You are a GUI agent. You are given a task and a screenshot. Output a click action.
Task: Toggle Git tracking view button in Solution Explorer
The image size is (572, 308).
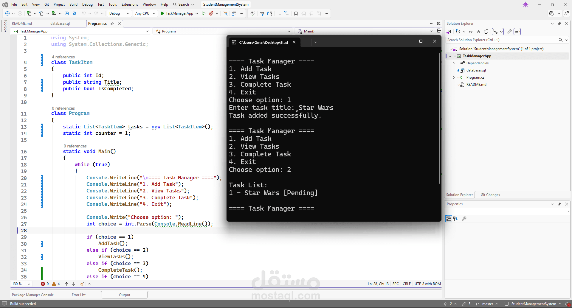tap(496, 32)
